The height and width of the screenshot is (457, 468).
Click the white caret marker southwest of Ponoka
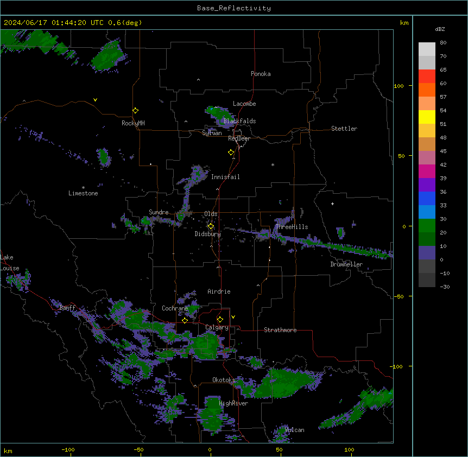point(198,80)
